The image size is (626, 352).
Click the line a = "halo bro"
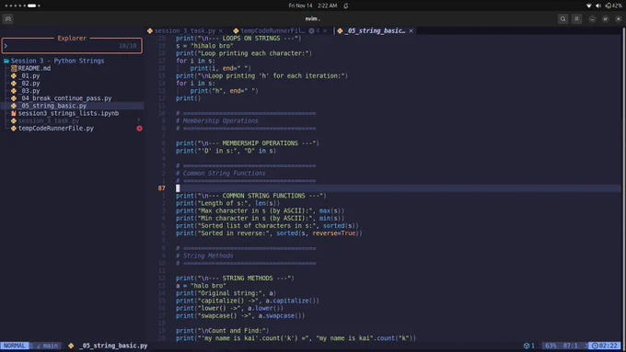click(x=201, y=286)
